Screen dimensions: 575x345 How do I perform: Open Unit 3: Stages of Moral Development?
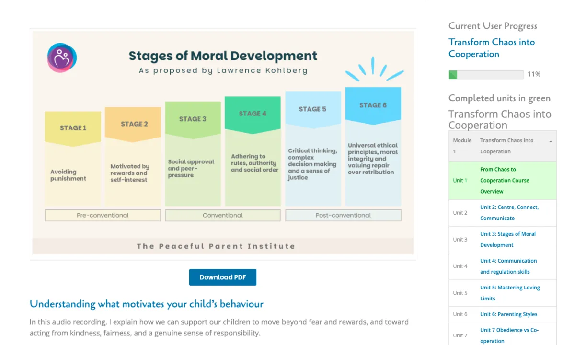508,240
